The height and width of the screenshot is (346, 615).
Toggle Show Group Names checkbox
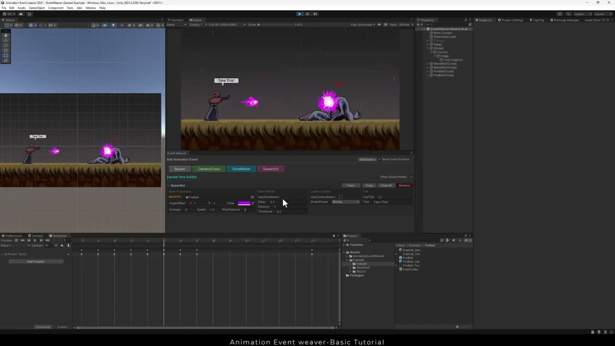pyautogui.click(x=411, y=177)
